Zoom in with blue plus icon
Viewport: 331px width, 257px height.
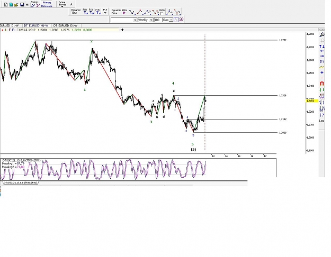321,73
